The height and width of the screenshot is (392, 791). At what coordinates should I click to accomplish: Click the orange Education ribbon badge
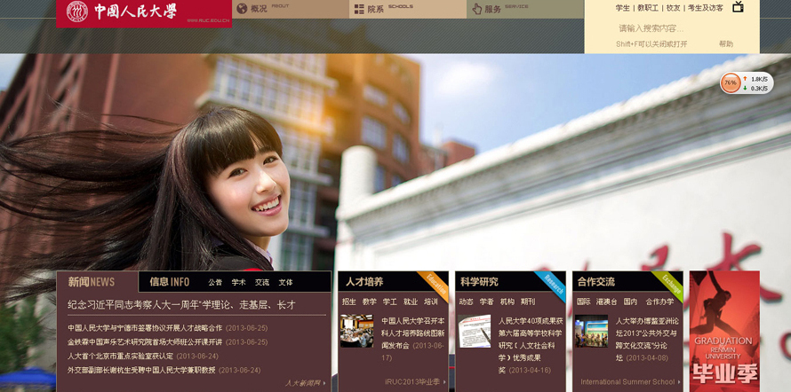[x=436, y=284]
